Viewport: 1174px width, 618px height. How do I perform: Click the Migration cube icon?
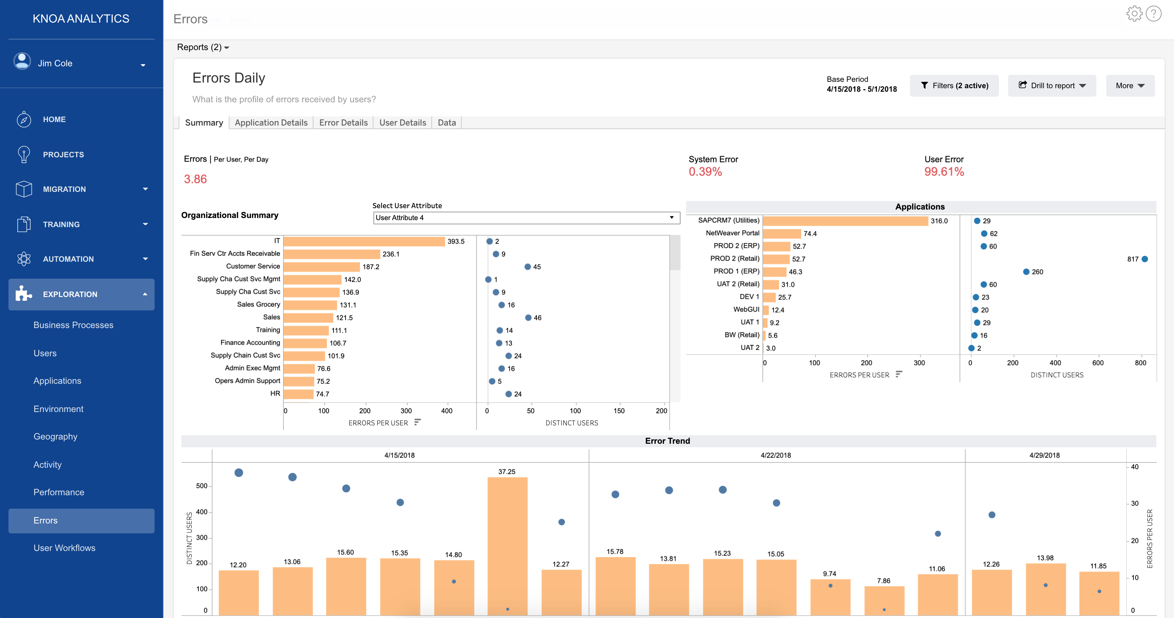[24, 189]
